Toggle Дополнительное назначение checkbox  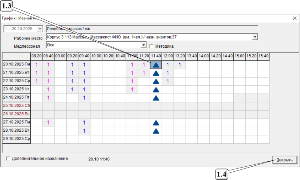click(8, 158)
